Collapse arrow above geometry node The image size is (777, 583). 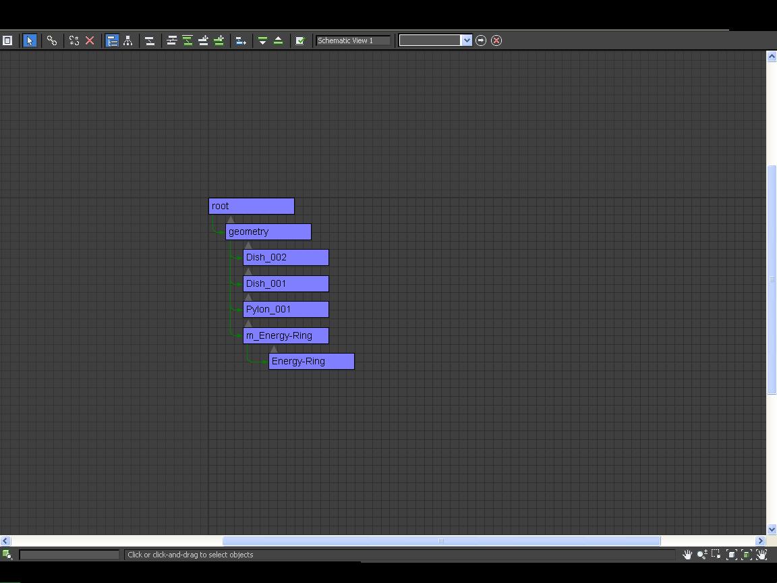(x=231, y=219)
